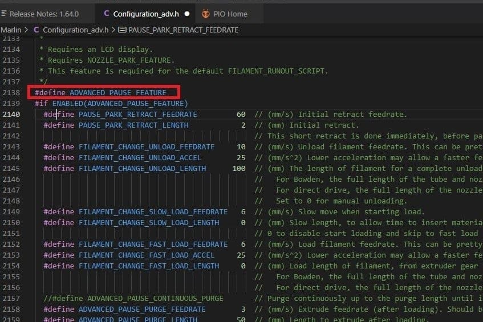Place cursor on #define ADVANCED_PAUSE_FEATURE line
The width and height of the screenshot is (483, 322).
coord(100,92)
